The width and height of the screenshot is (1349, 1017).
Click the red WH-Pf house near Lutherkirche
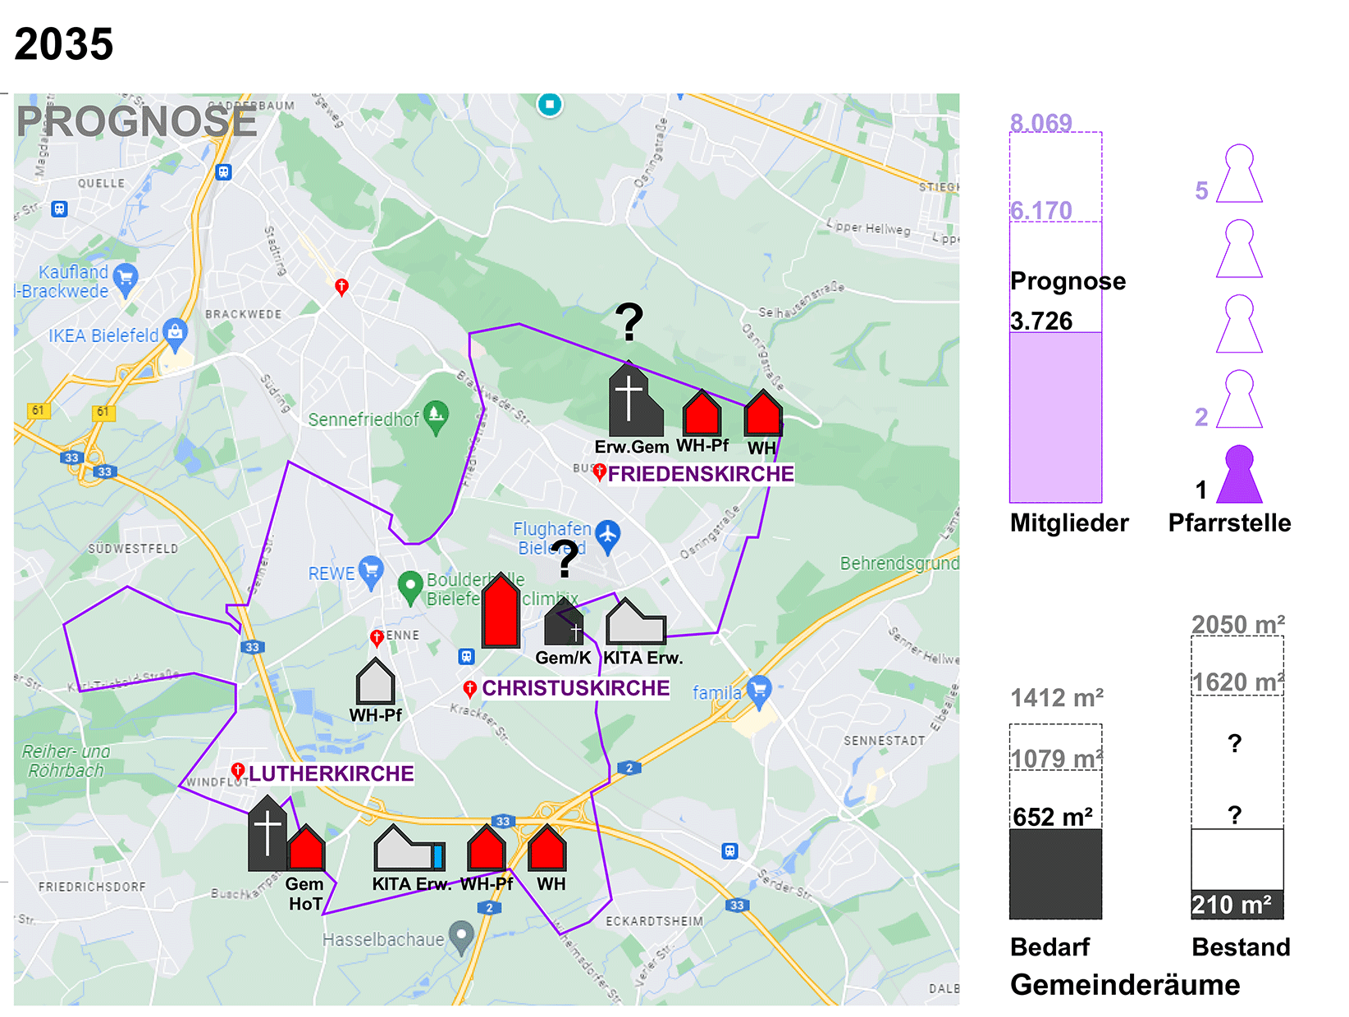pos(487,848)
